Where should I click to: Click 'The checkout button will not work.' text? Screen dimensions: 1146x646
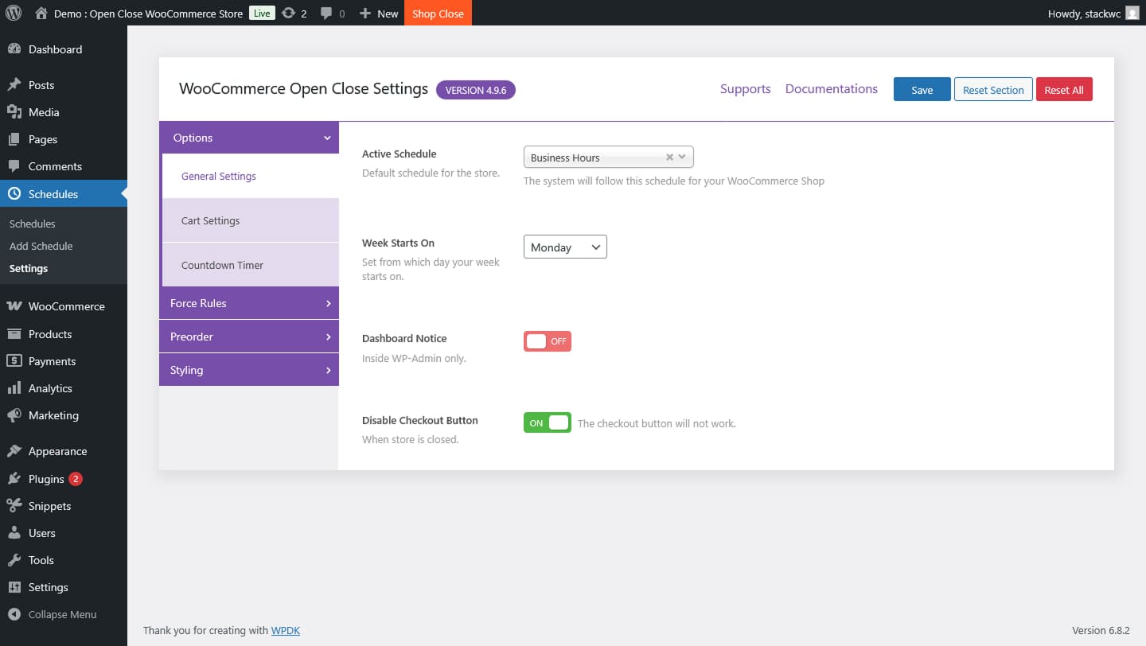pyautogui.click(x=657, y=423)
